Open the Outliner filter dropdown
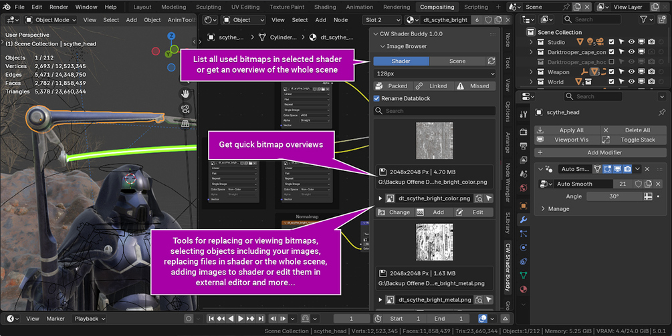672x336 pixels. point(647,19)
